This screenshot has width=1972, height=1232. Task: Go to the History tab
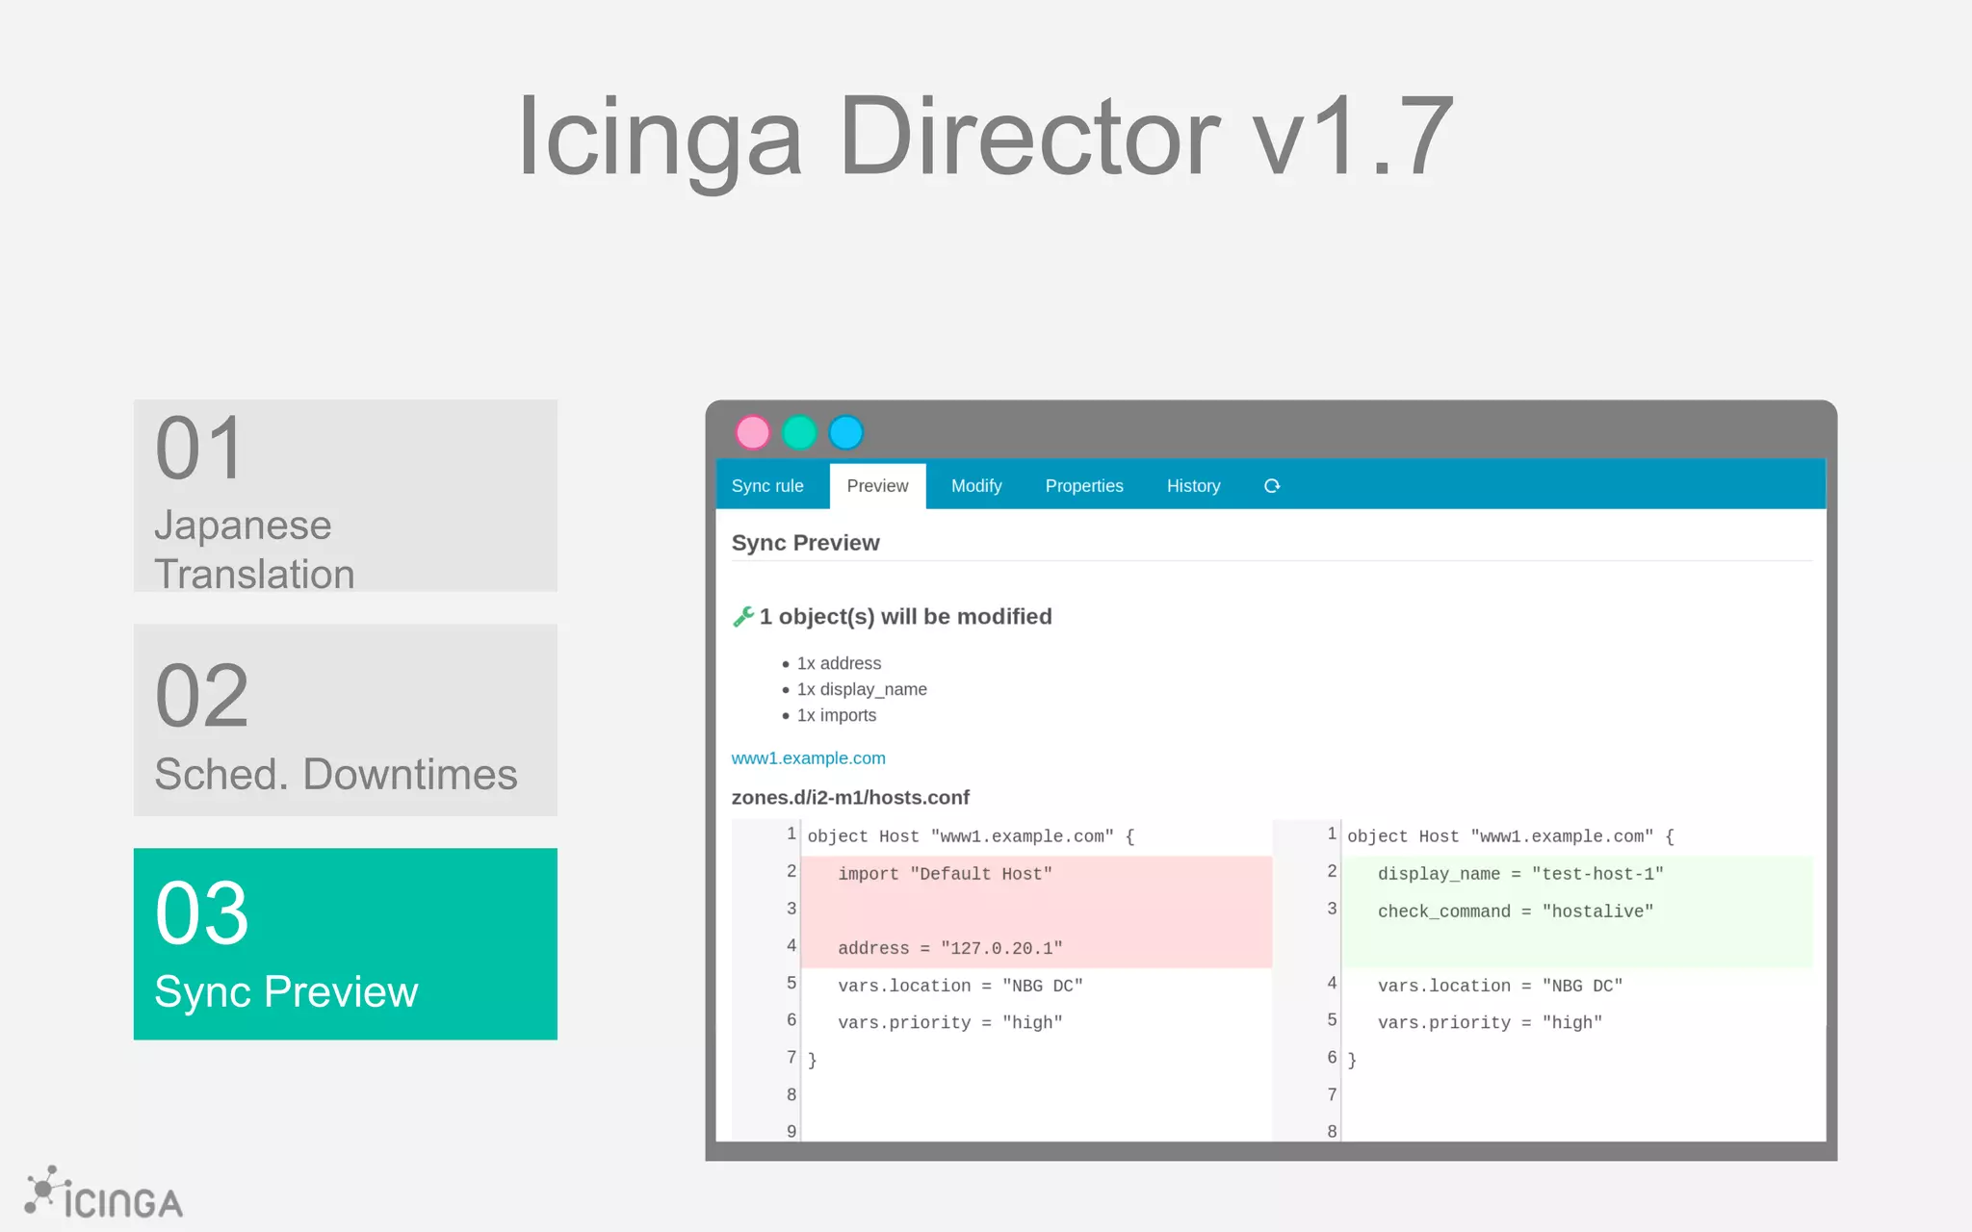coord(1193,486)
